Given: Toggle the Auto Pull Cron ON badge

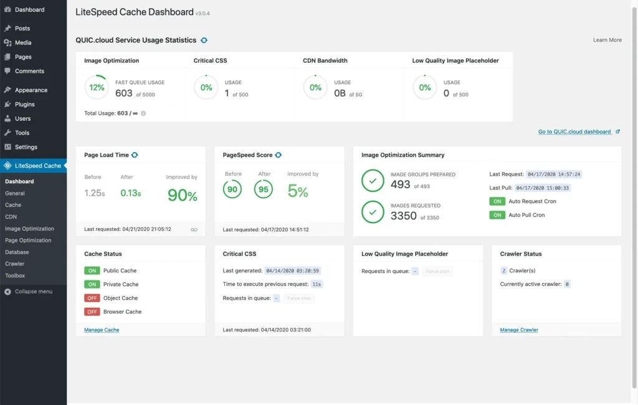Looking at the screenshot, I should point(497,215).
